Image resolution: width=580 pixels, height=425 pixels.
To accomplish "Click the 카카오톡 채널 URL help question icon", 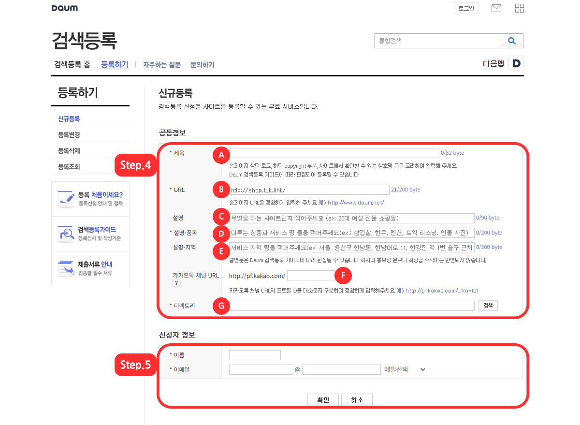I will pos(176,284).
